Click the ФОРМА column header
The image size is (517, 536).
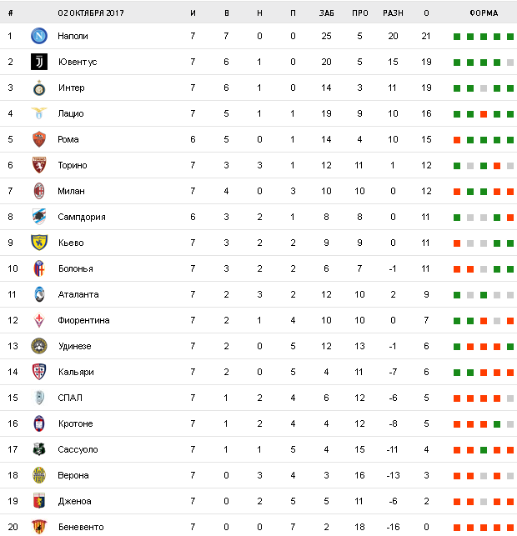pos(484,13)
